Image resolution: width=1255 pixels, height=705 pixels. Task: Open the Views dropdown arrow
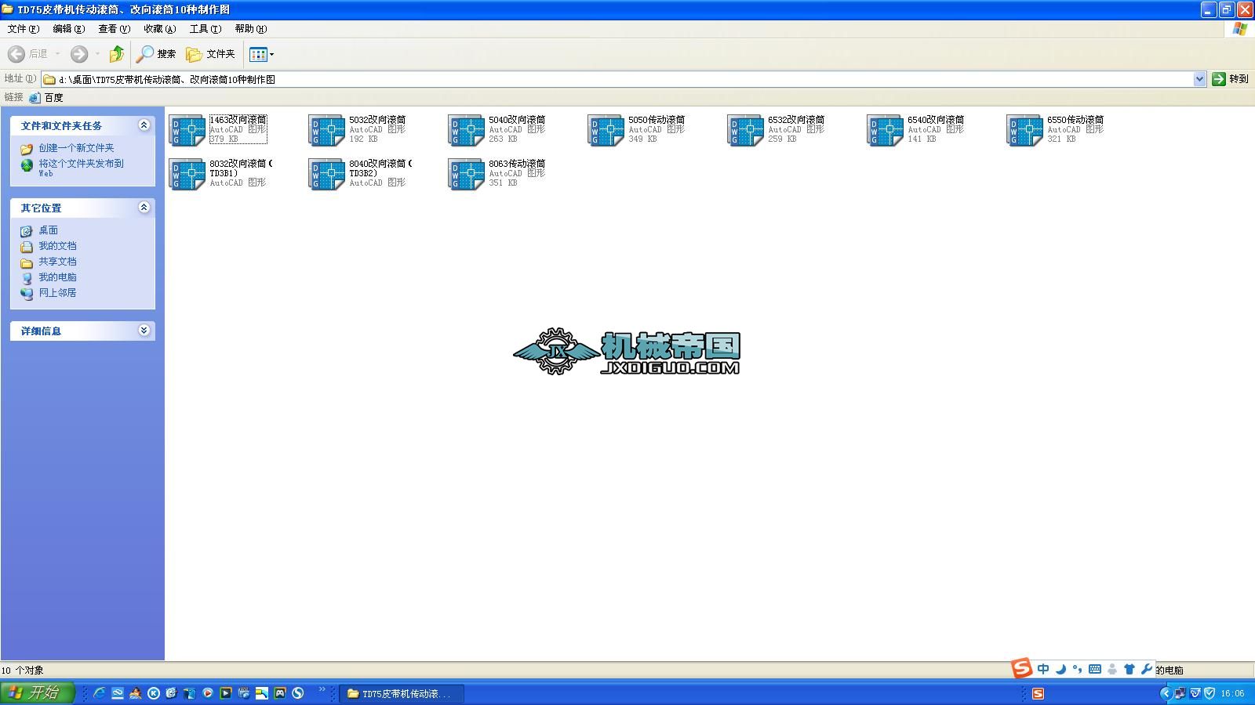click(271, 54)
